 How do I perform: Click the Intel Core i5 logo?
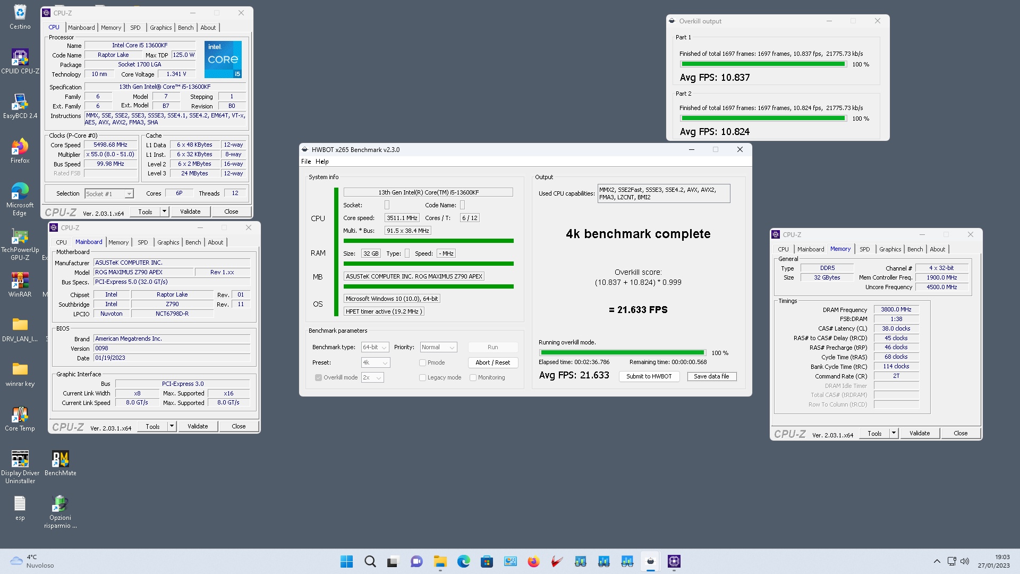223,60
